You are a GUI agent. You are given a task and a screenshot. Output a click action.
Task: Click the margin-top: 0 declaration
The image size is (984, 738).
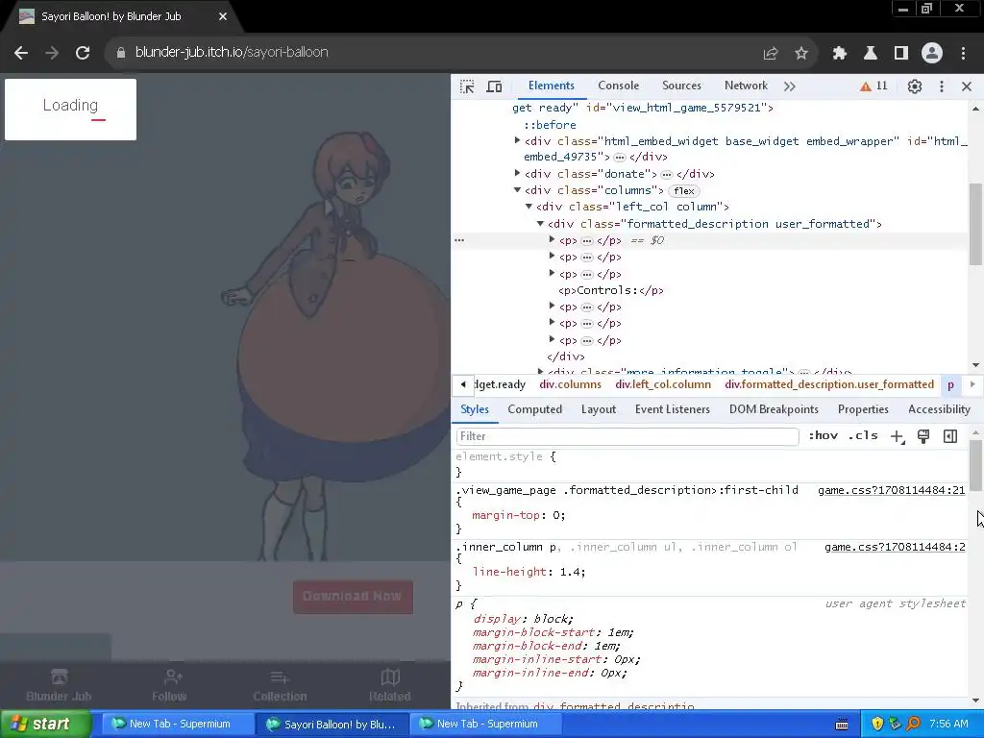[518, 515]
